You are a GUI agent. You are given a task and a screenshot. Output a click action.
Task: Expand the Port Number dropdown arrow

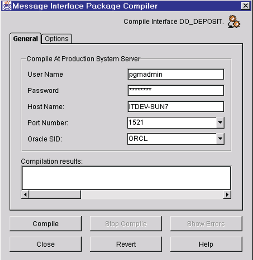tap(220, 123)
